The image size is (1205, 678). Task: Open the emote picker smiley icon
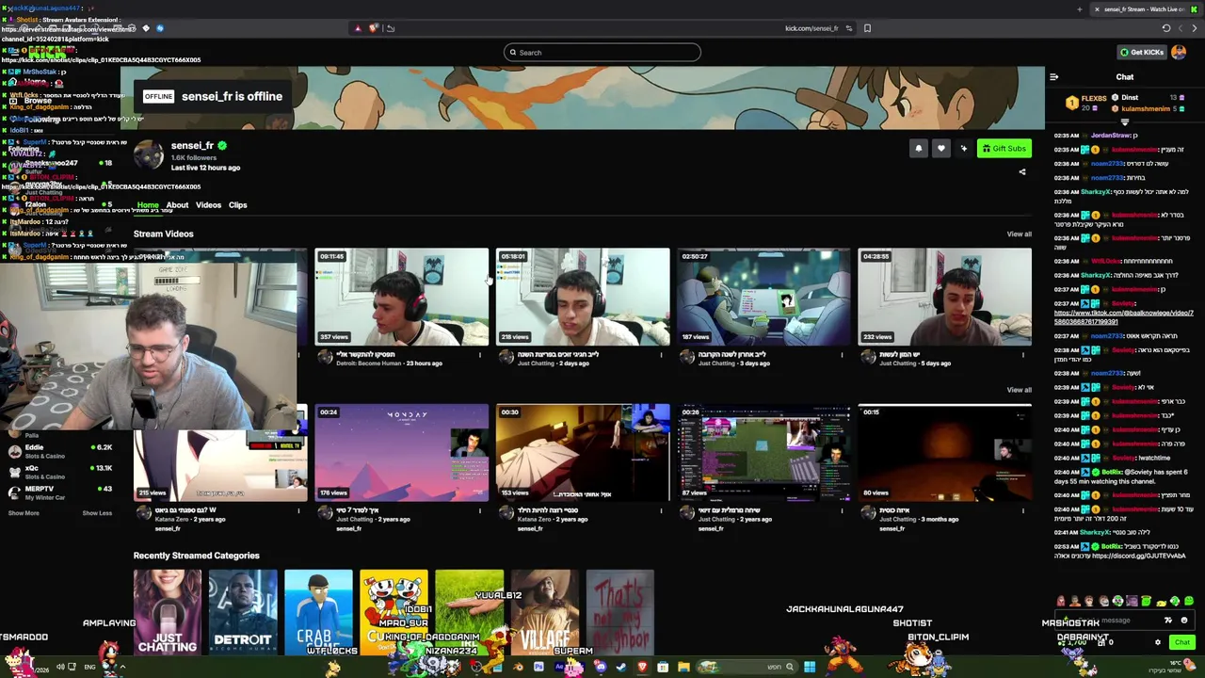click(1183, 621)
